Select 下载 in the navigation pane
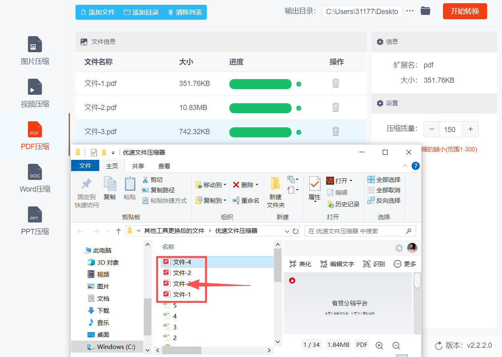 [99, 310]
